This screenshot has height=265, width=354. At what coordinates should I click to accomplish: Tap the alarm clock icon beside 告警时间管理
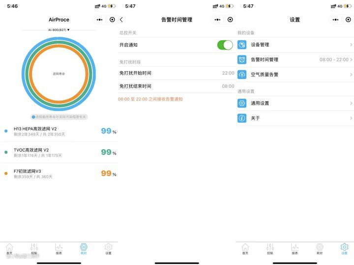click(242, 59)
